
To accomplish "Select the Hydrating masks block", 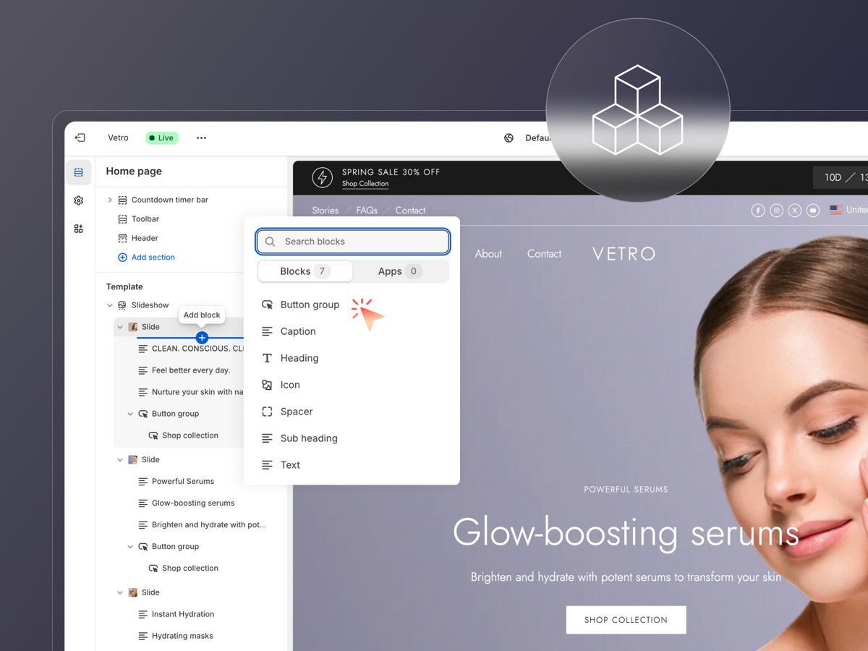I will 182,636.
